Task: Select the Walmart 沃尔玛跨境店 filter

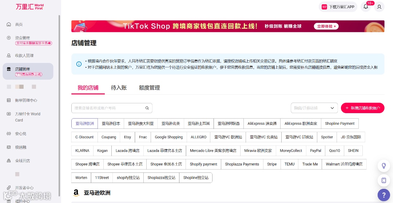Action: click(x=344, y=164)
